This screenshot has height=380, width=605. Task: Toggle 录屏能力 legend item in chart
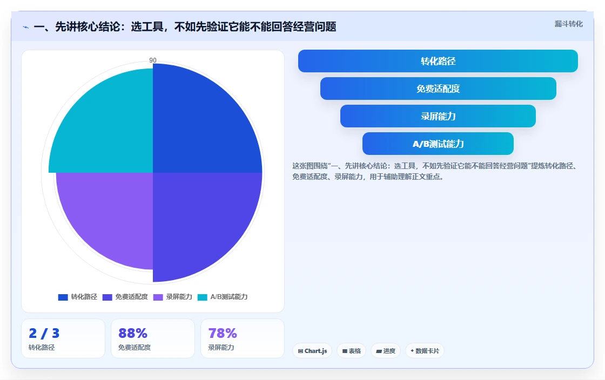point(172,297)
